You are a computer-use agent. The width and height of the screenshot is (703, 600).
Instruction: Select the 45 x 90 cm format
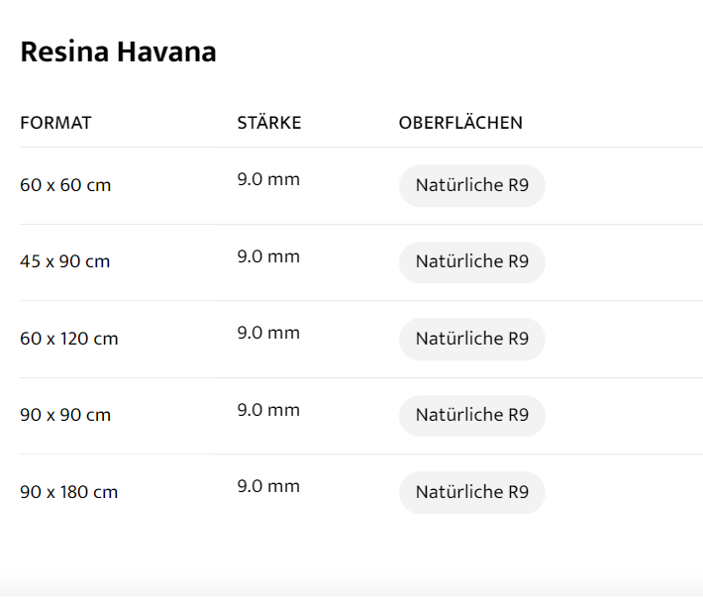[x=65, y=262]
